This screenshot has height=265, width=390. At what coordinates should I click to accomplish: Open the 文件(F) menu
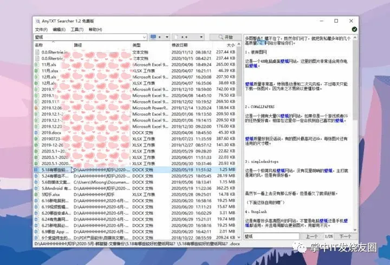coord(41,30)
